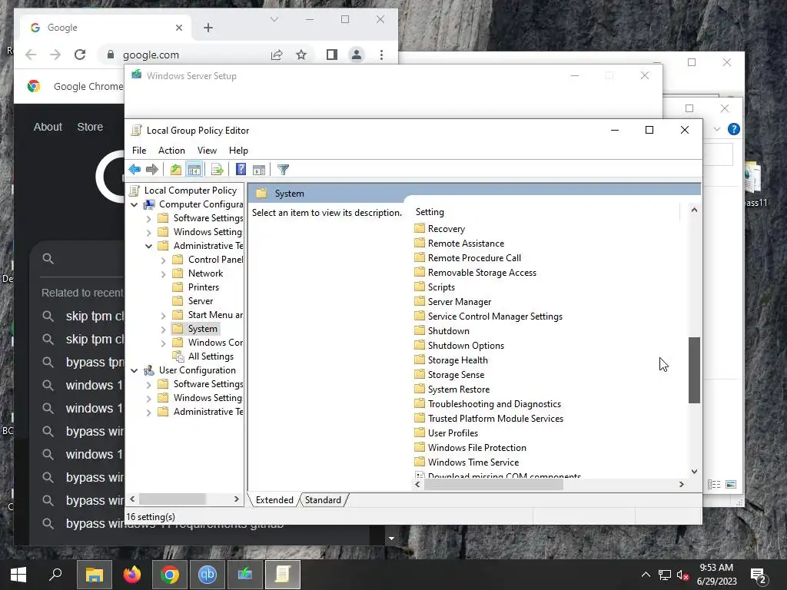Select the Printers tree item
The width and height of the screenshot is (787, 590).
pos(203,287)
